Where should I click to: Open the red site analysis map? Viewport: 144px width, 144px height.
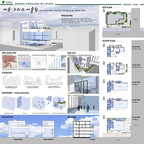[x=10, y=62]
